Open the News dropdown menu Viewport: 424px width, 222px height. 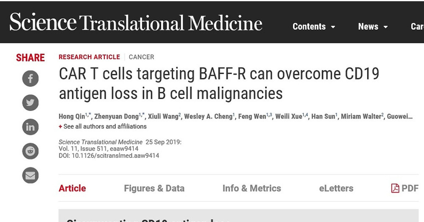click(x=373, y=26)
